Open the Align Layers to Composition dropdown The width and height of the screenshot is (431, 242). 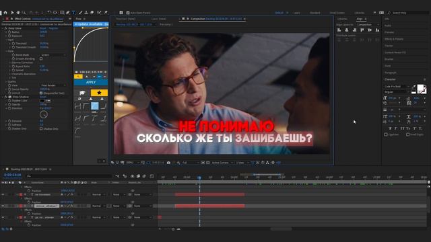[368, 25]
